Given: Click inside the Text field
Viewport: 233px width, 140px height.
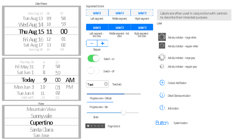Looking at the screenshot, I should [97, 84].
